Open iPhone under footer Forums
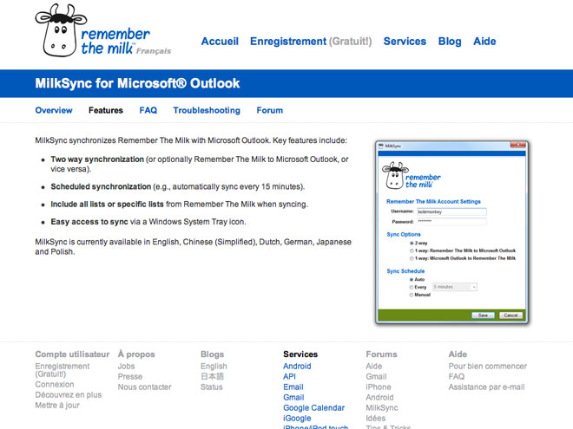The height and width of the screenshot is (429, 573). (379, 387)
